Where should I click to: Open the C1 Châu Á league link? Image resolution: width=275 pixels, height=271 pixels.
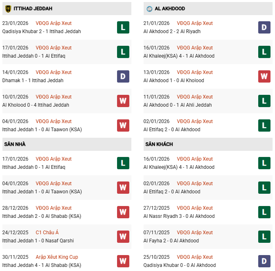(x=47, y=233)
